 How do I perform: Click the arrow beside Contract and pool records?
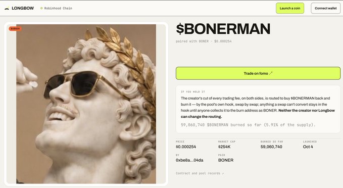pos(223,173)
